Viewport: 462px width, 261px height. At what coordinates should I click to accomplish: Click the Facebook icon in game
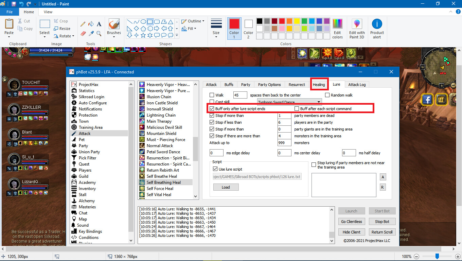427,99
